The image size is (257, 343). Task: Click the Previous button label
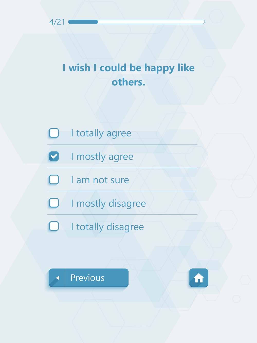point(87,278)
